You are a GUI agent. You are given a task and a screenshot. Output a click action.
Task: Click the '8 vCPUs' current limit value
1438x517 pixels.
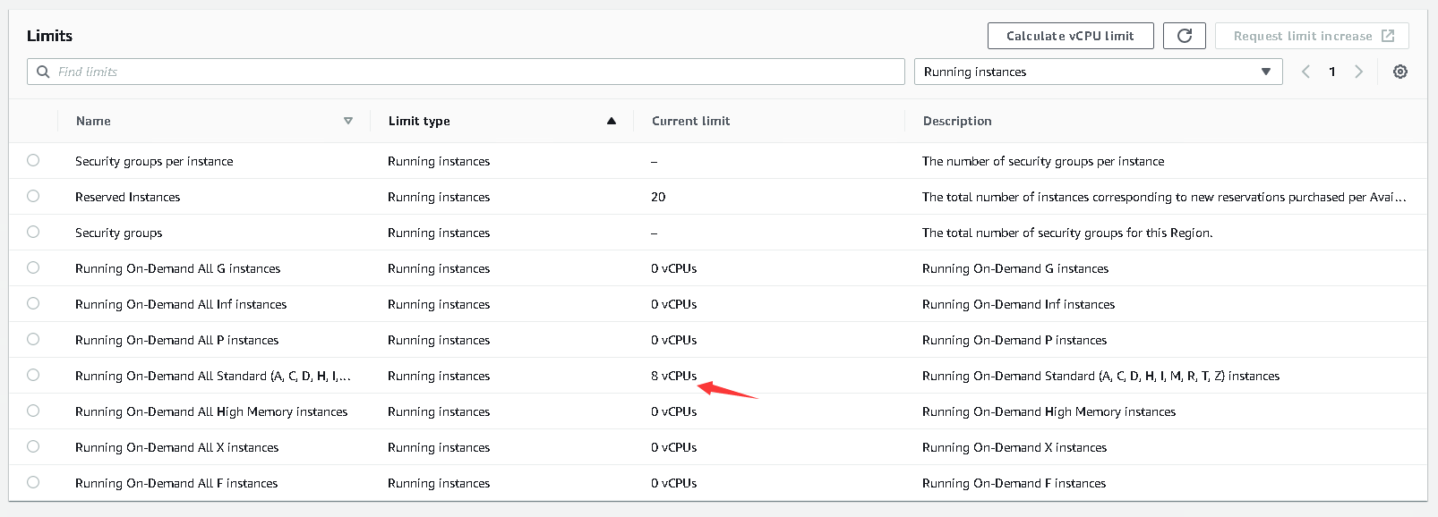pyautogui.click(x=673, y=376)
